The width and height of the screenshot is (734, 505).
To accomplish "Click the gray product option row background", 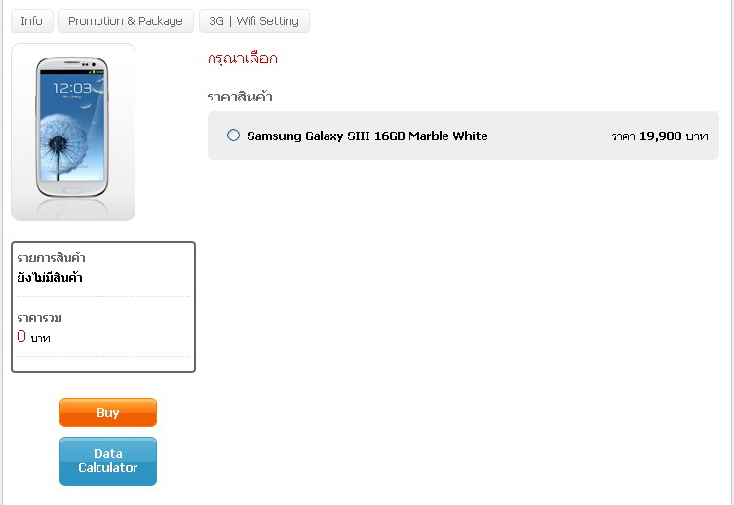I will click(463, 136).
